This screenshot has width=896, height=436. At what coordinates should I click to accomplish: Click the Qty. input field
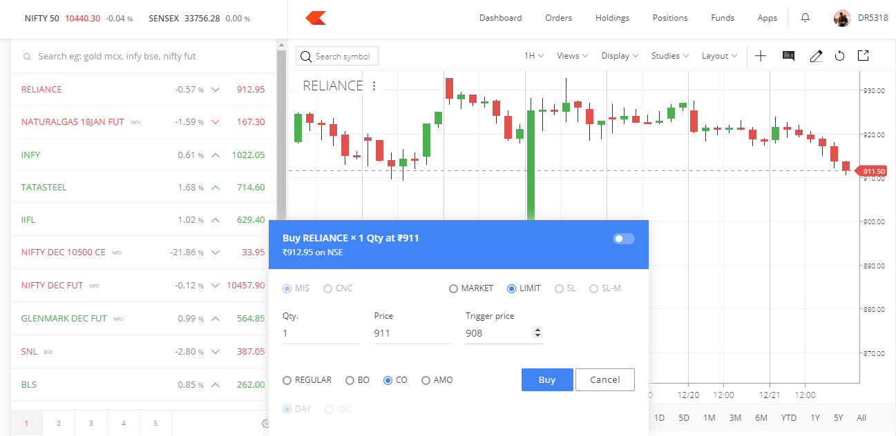(x=321, y=333)
